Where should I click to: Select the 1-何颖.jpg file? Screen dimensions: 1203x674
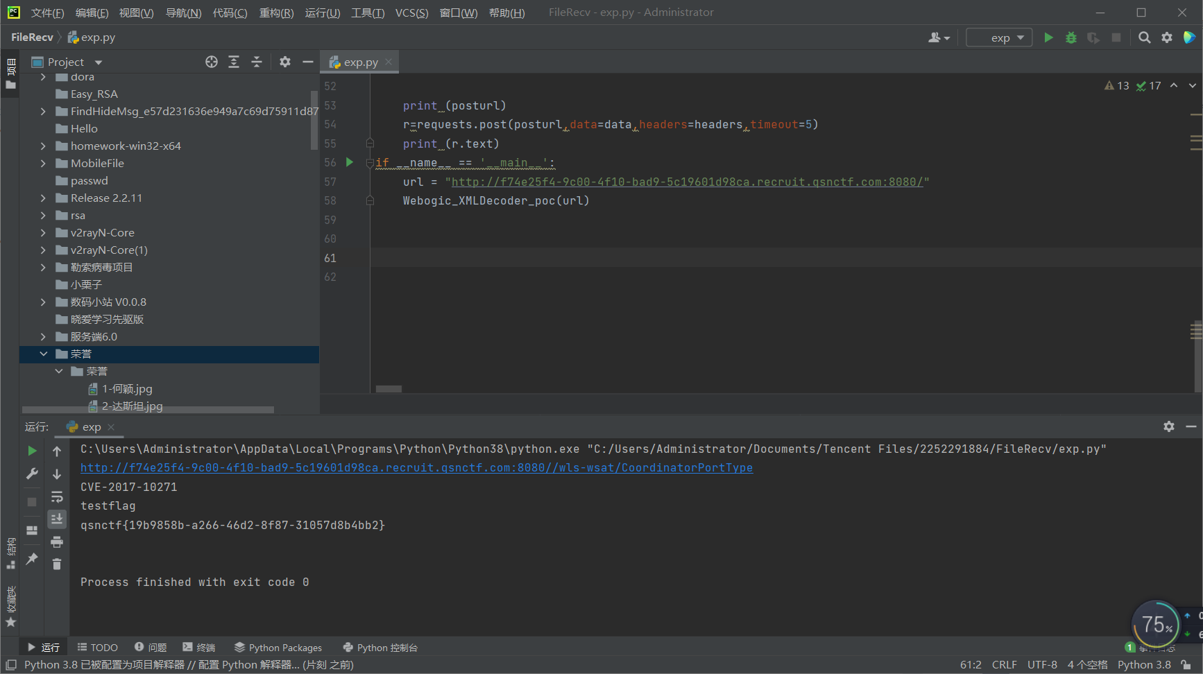tap(127, 388)
